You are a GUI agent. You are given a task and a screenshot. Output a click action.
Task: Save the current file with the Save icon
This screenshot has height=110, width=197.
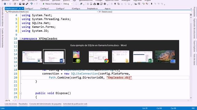[x=23, y=4]
